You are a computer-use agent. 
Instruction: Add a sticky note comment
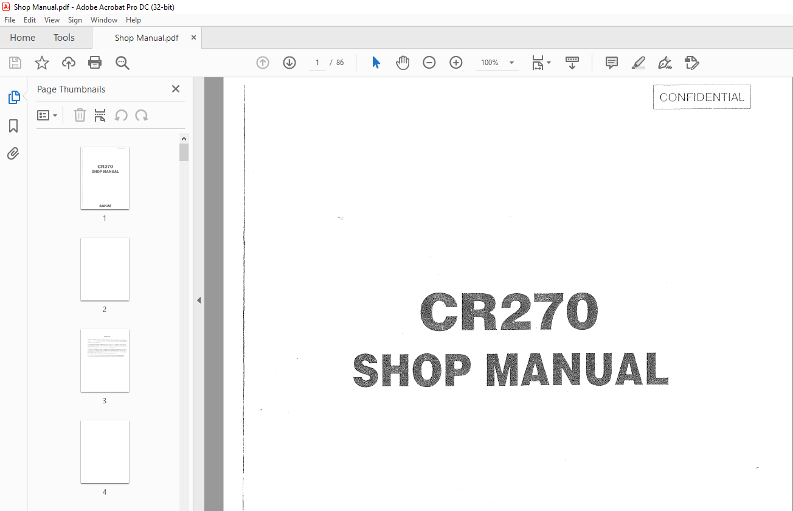point(612,63)
